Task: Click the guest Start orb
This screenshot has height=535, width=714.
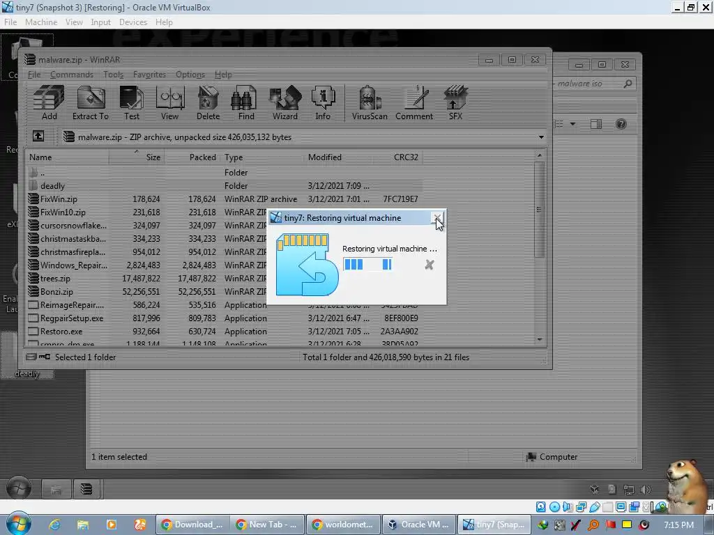Action: [x=19, y=488]
